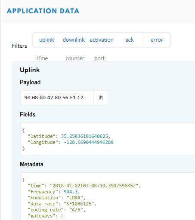Enable the error filter
The height and width of the screenshot is (220, 195).
(x=157, y=40)
